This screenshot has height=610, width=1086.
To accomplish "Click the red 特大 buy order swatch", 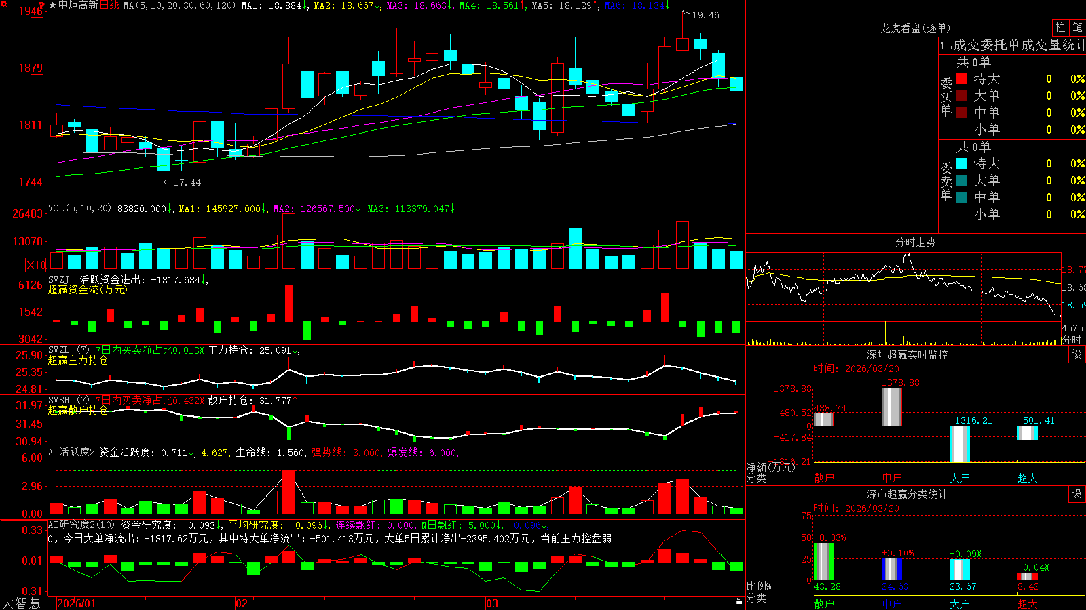I will coord(961,79).
